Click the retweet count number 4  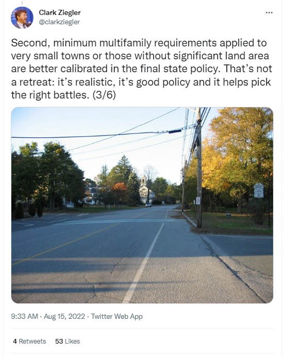15,341
